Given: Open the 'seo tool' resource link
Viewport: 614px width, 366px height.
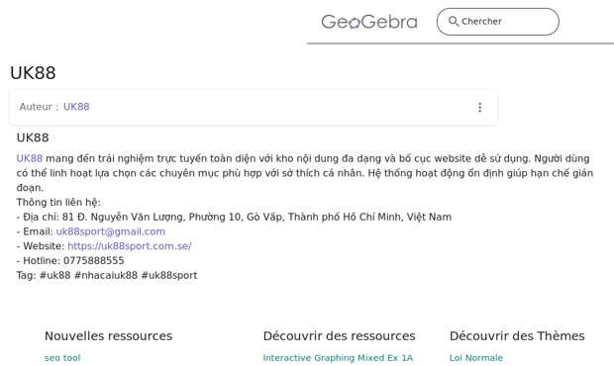Looking at the screenshot, I should 62,358.
